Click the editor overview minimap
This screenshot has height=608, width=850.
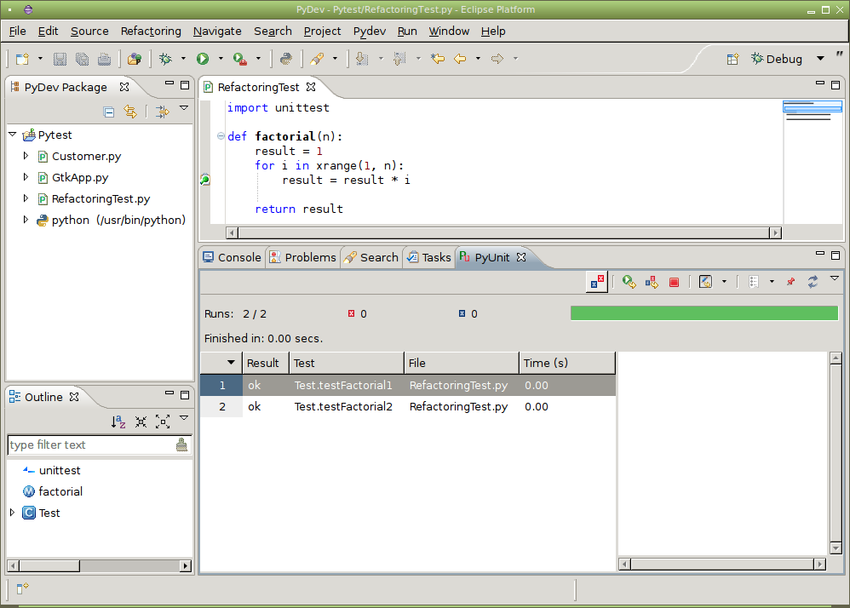pyautogui.click(x=812, y=161)
